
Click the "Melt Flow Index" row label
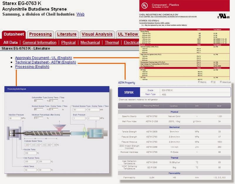click(129, 121)
